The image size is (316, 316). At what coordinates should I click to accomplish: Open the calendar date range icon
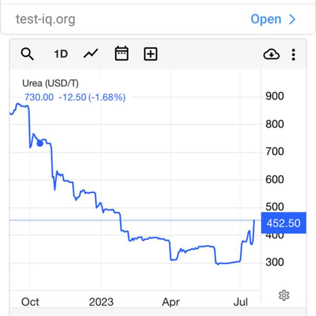[122, 54]
